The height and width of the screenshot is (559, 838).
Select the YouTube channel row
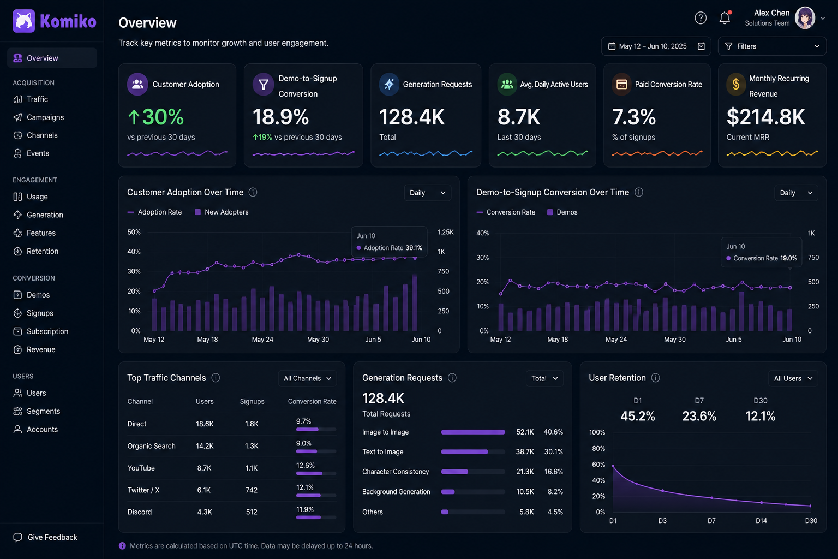232,468
